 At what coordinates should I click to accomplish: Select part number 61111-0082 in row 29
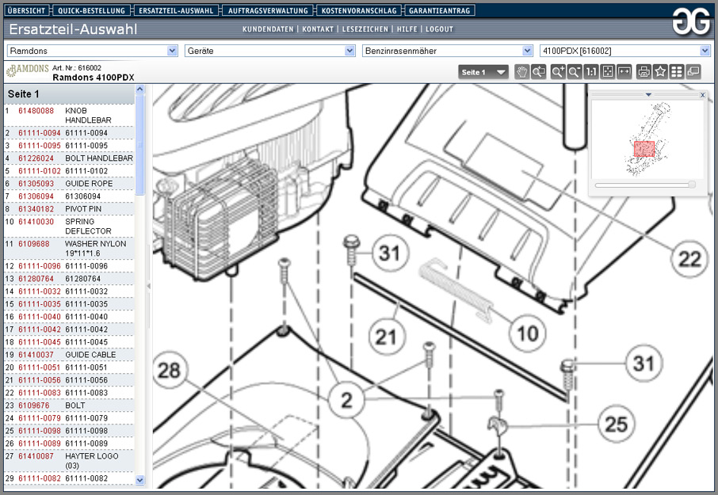coord(40,478)
